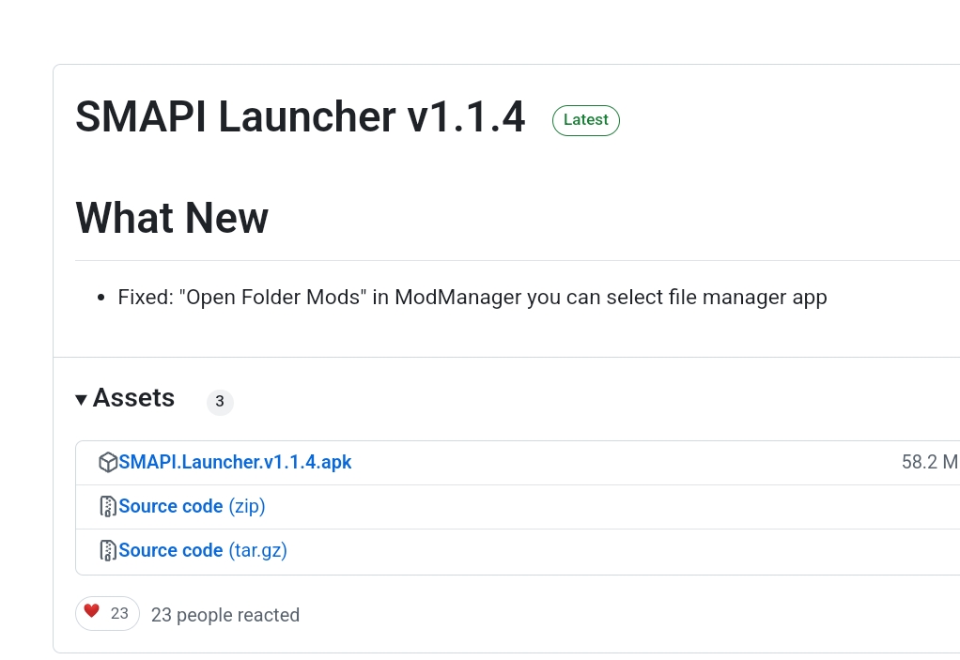Download Source code (tar.gz)
This screenshot has height=660, width=960.
[x=203, y=550]
